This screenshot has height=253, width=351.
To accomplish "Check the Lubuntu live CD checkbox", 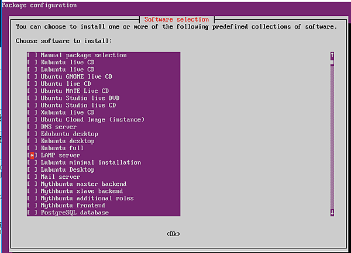I will click(x=32, y=70).
